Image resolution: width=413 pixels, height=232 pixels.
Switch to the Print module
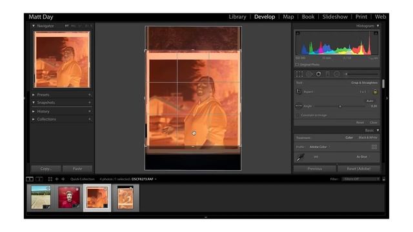click(x=361, y=17)
